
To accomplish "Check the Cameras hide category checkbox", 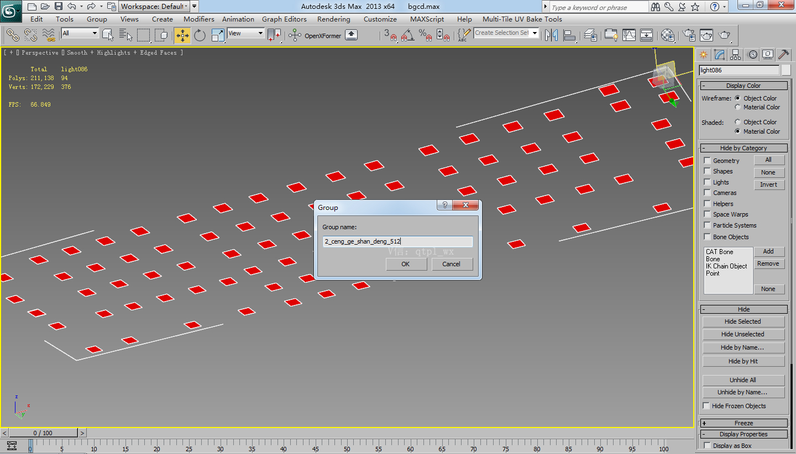I will tap(707, 193).
